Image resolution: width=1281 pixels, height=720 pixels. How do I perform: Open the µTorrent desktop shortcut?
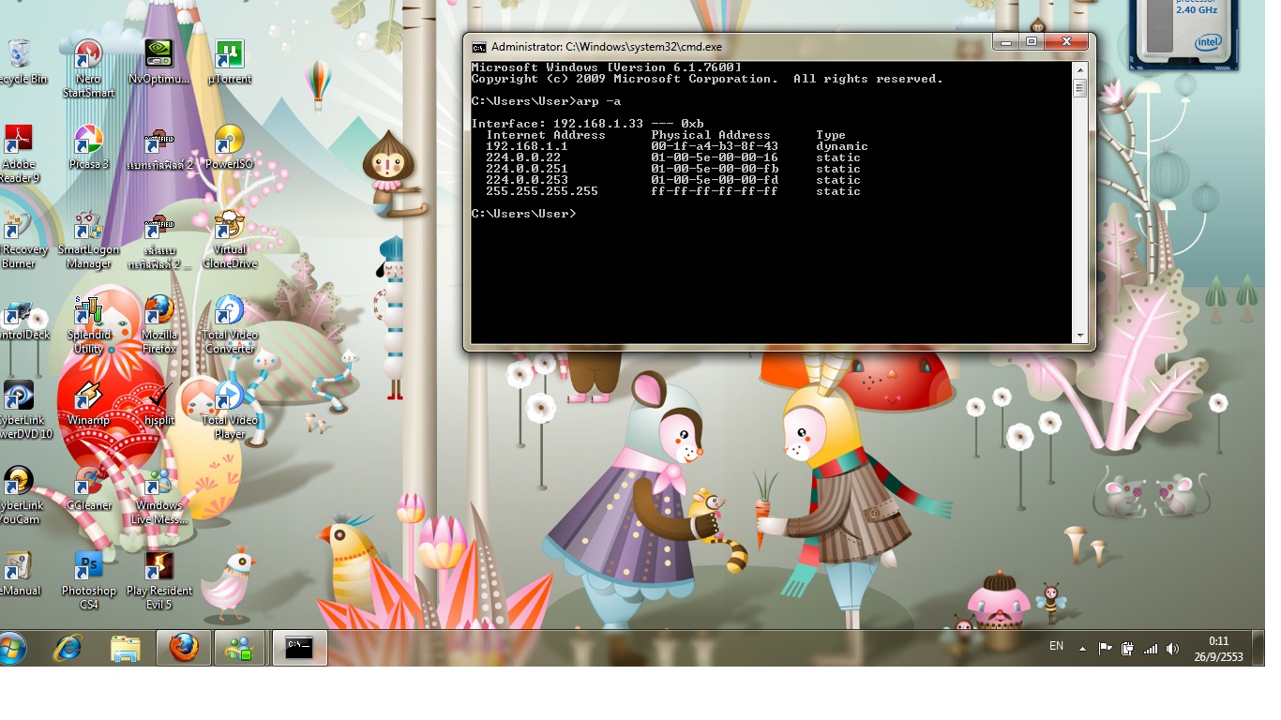(x=230, y=62)
